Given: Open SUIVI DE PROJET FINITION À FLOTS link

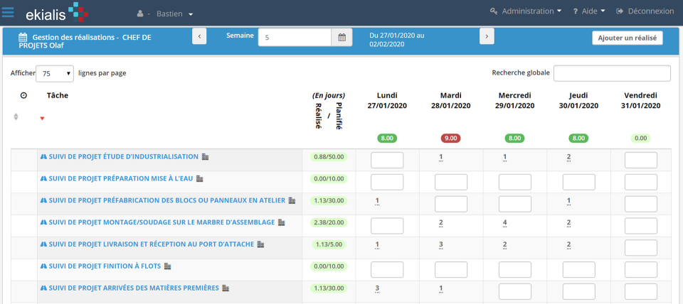Looking at the screenshot, I should [x=105, y=266].
